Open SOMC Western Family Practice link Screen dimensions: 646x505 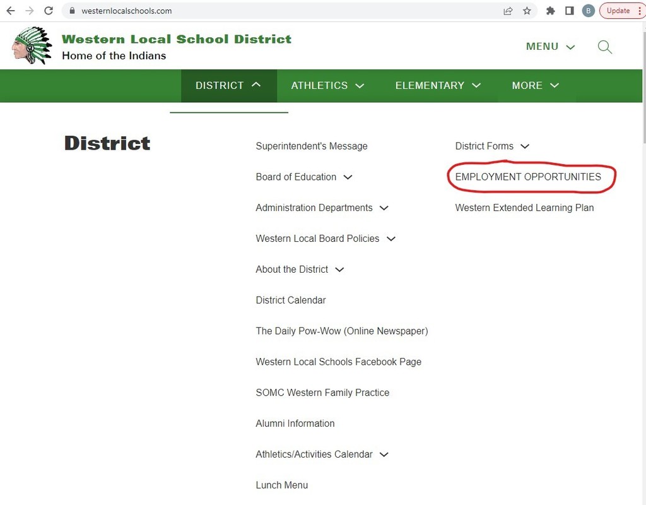322,393
